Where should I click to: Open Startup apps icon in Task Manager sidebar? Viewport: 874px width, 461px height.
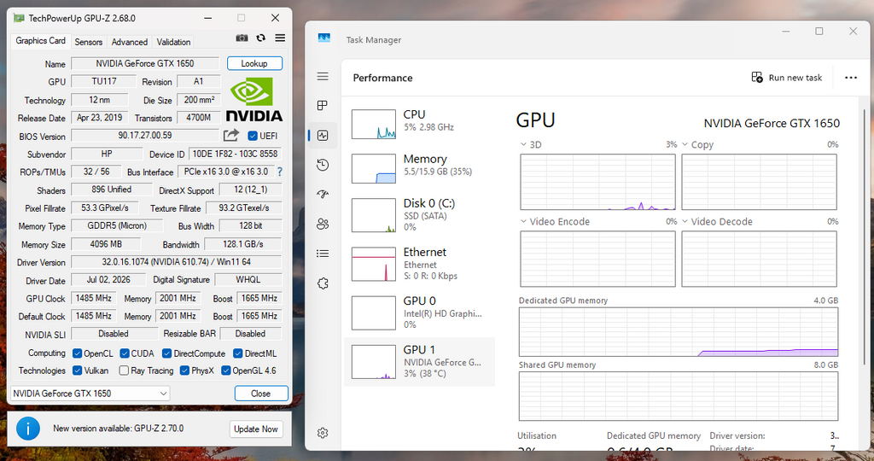tap(323, 194)
